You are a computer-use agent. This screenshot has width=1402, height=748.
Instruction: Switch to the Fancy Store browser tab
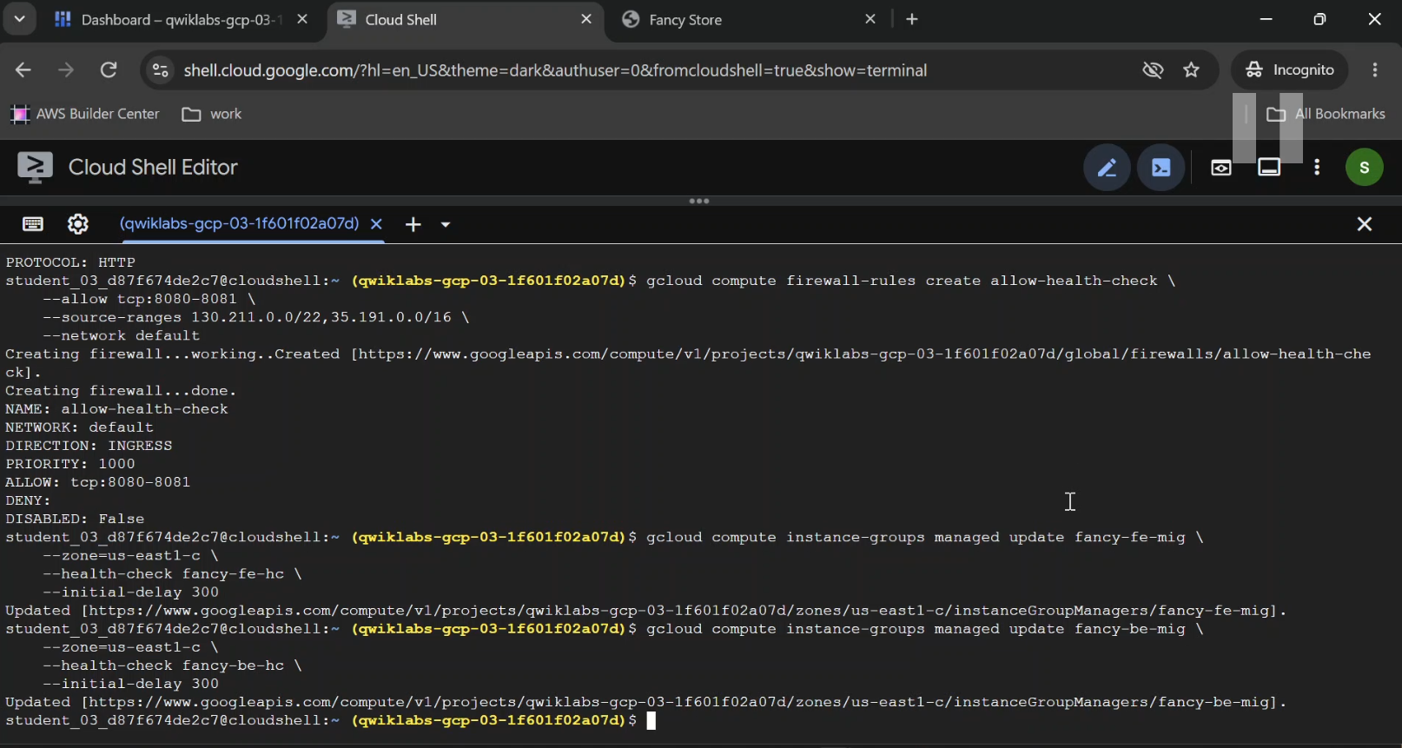pyautogui.click(x=747, y=19)
